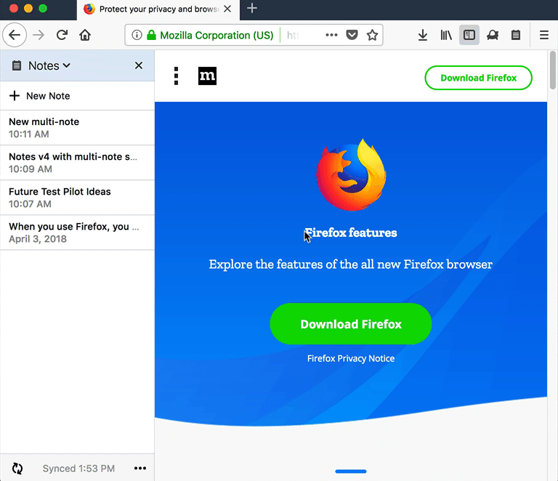Click the Mozilla Corporation (US) identity label
The height and width of the screenshot is (481, 558).
tap(217, 35)
